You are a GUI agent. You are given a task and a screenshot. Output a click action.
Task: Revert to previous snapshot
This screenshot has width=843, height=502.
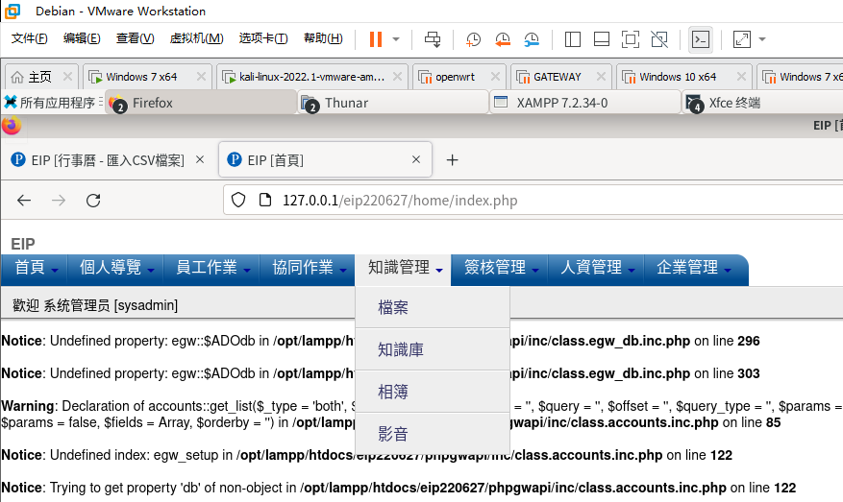(502, 39)
